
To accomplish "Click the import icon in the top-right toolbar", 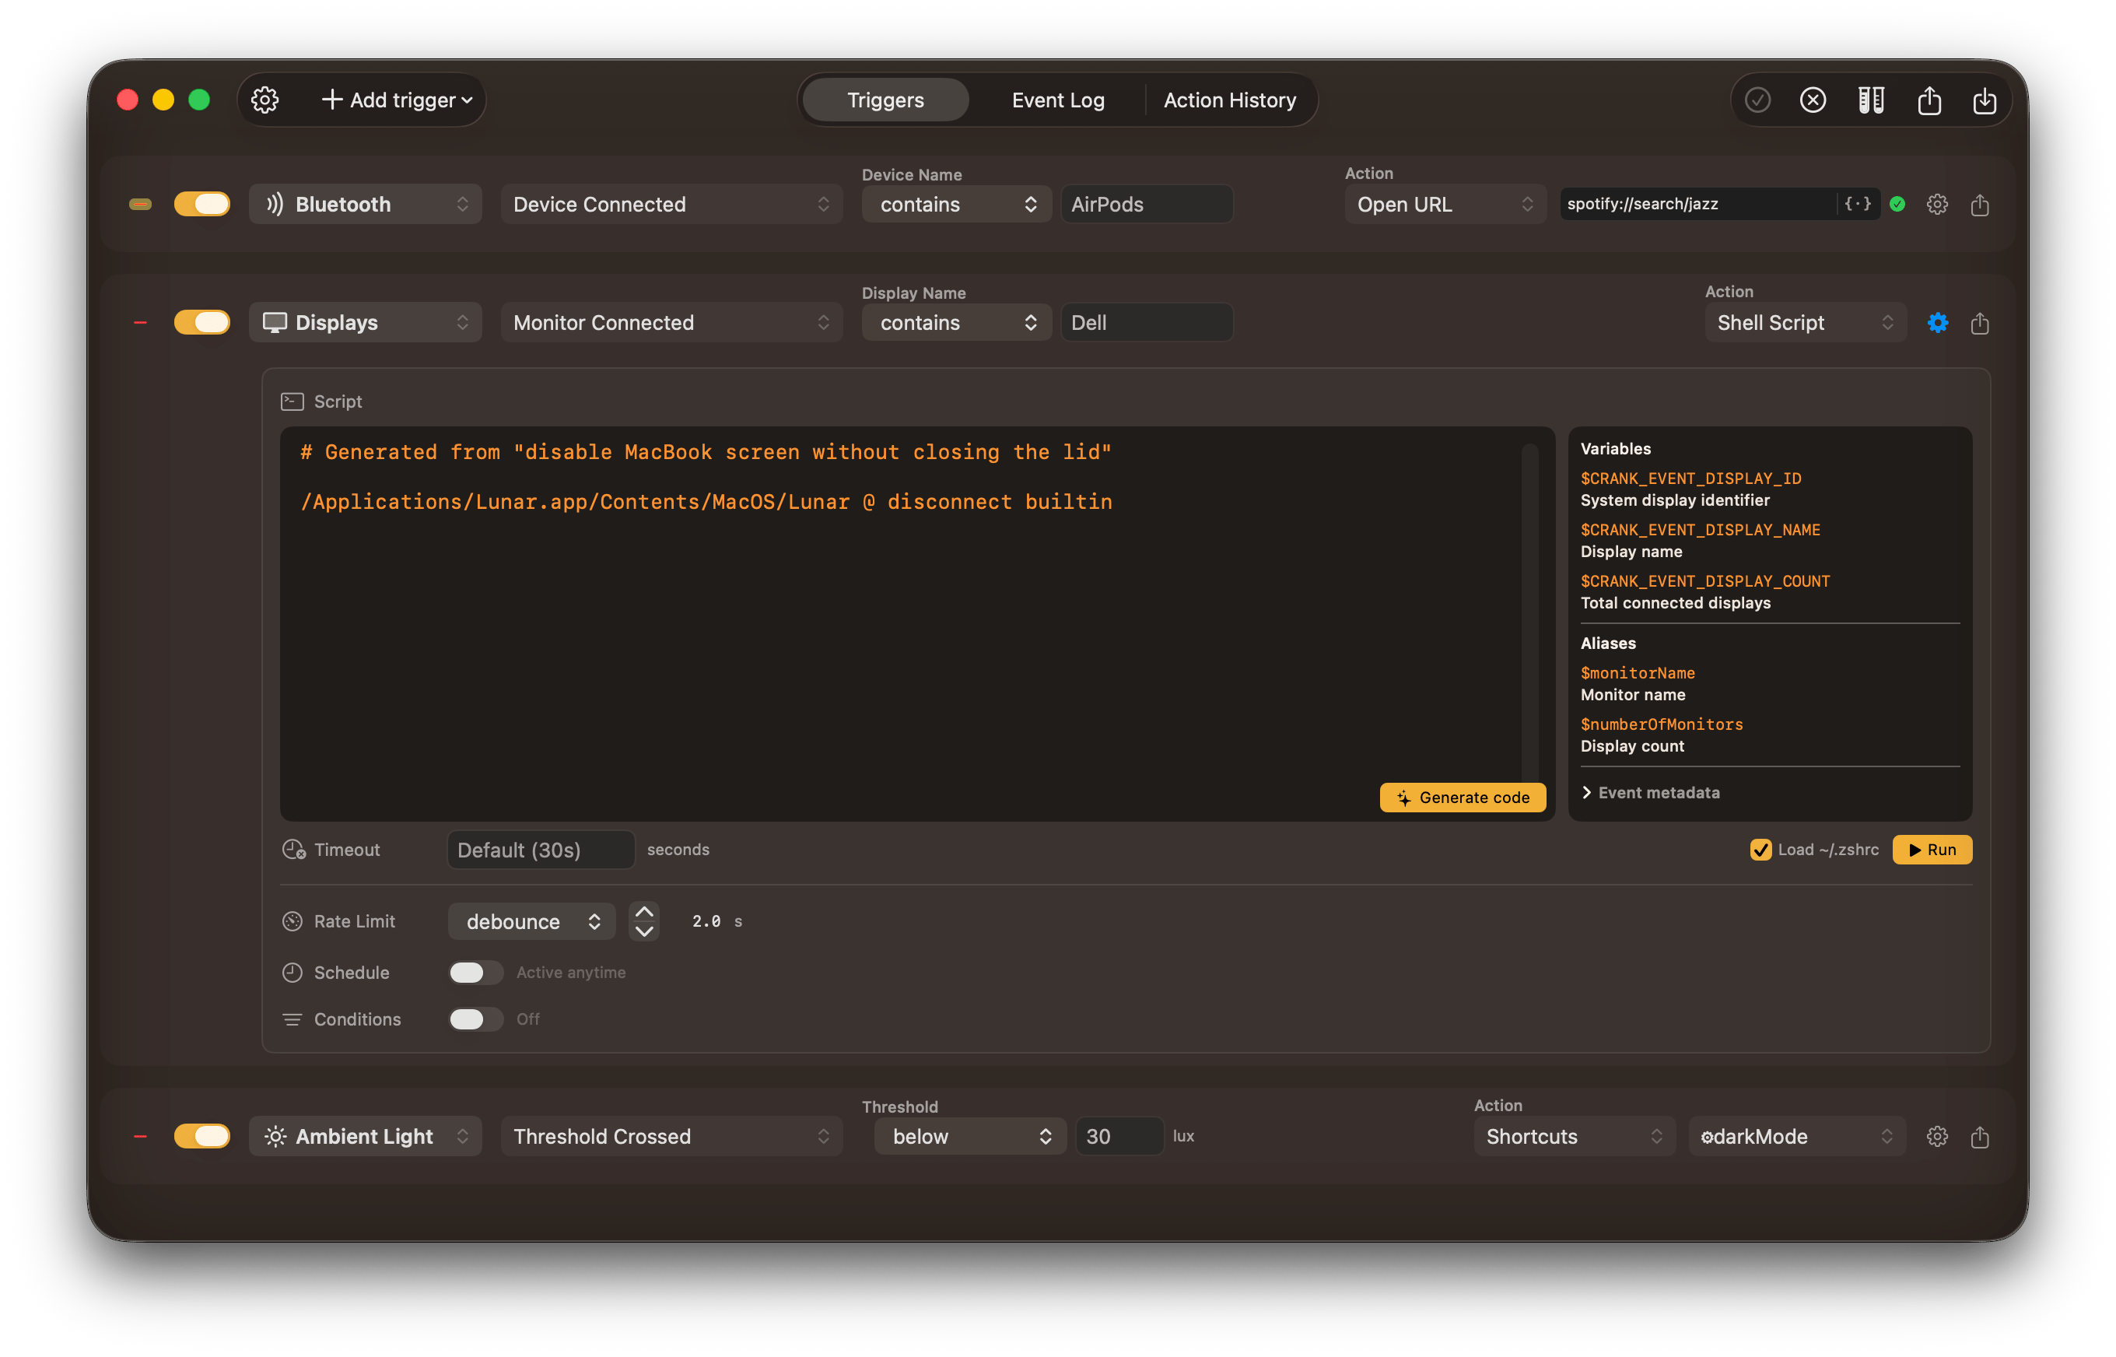I will (x=1984, y=100).
